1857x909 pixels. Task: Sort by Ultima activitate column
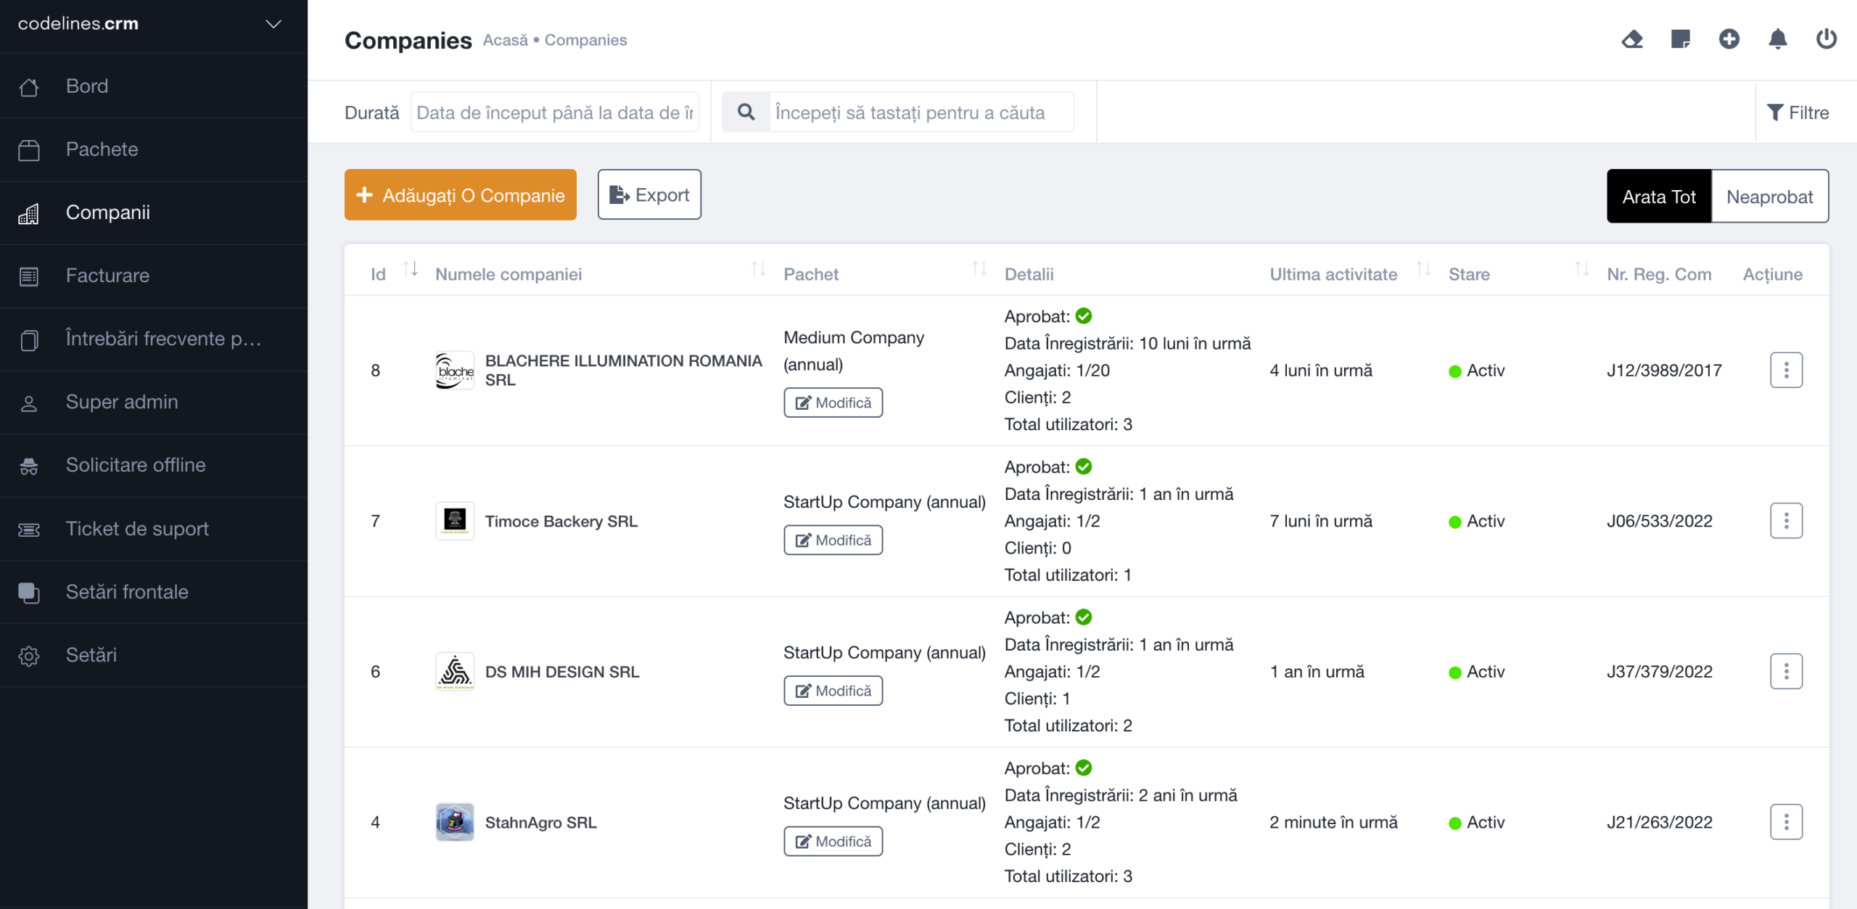pos(1423,270)
